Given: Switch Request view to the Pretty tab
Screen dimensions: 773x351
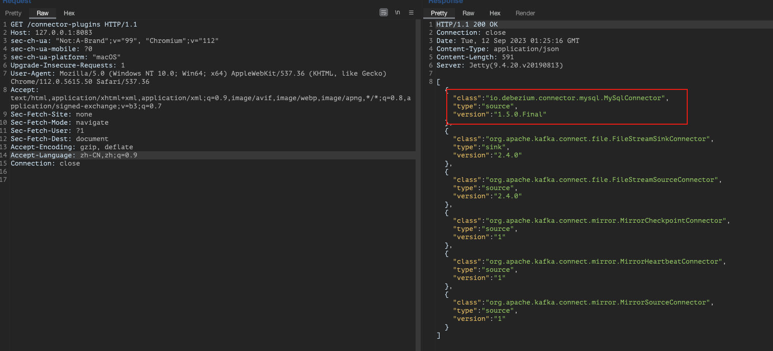Looking at the screenshot, I should coord(13,13).
